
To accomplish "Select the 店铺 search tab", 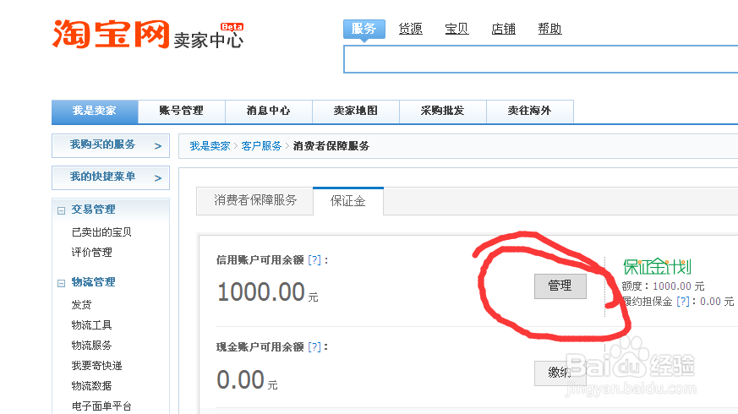I will point(503,29).
